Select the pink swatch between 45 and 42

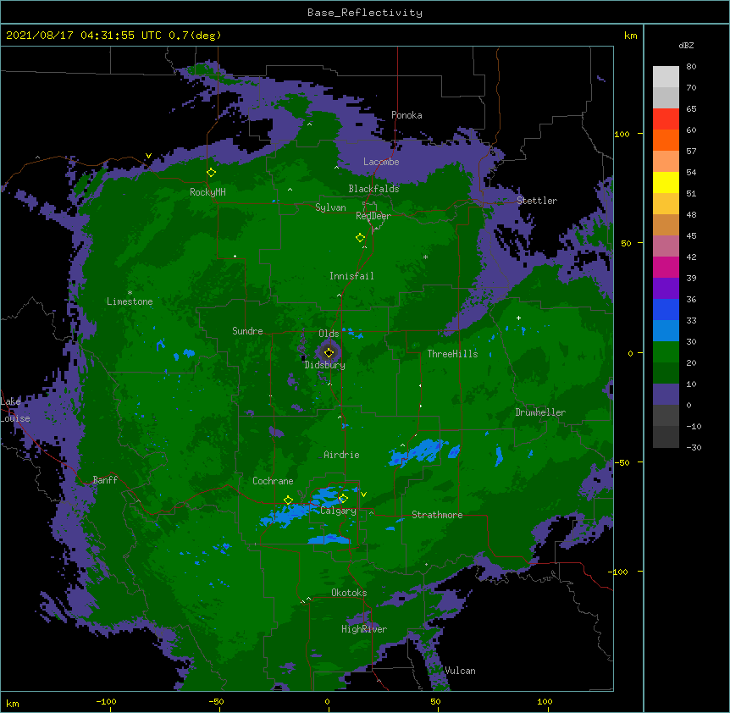pos(666,246)
